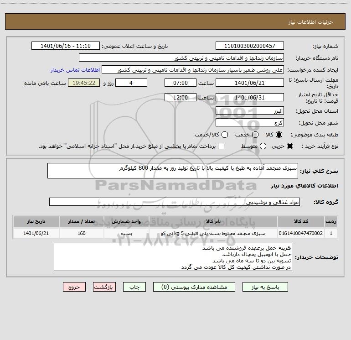Viewport: 351px width, 340px height.
Task: Toggle the اسناد خزانه اسلامی payment checkbox
Action: click(x=221, y=146)
